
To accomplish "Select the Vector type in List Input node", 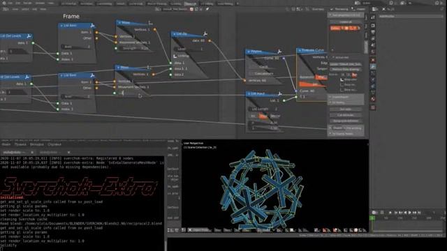I will (274, 116).
